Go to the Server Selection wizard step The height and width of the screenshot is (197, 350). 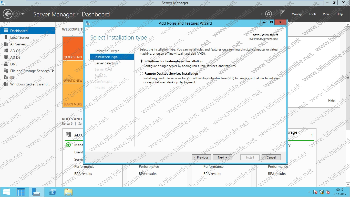pos(106,63)
